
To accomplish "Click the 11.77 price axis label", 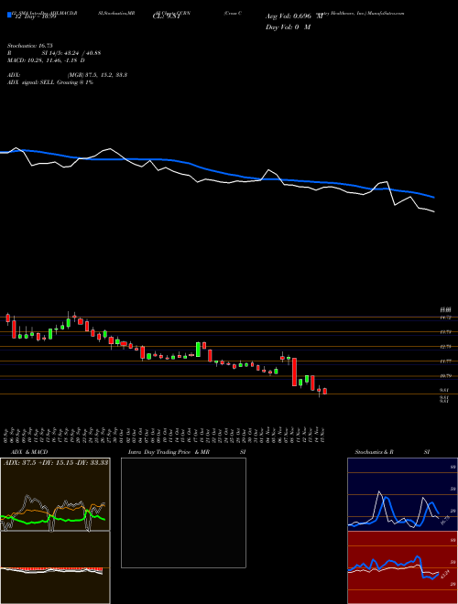I will pos(446,361).
